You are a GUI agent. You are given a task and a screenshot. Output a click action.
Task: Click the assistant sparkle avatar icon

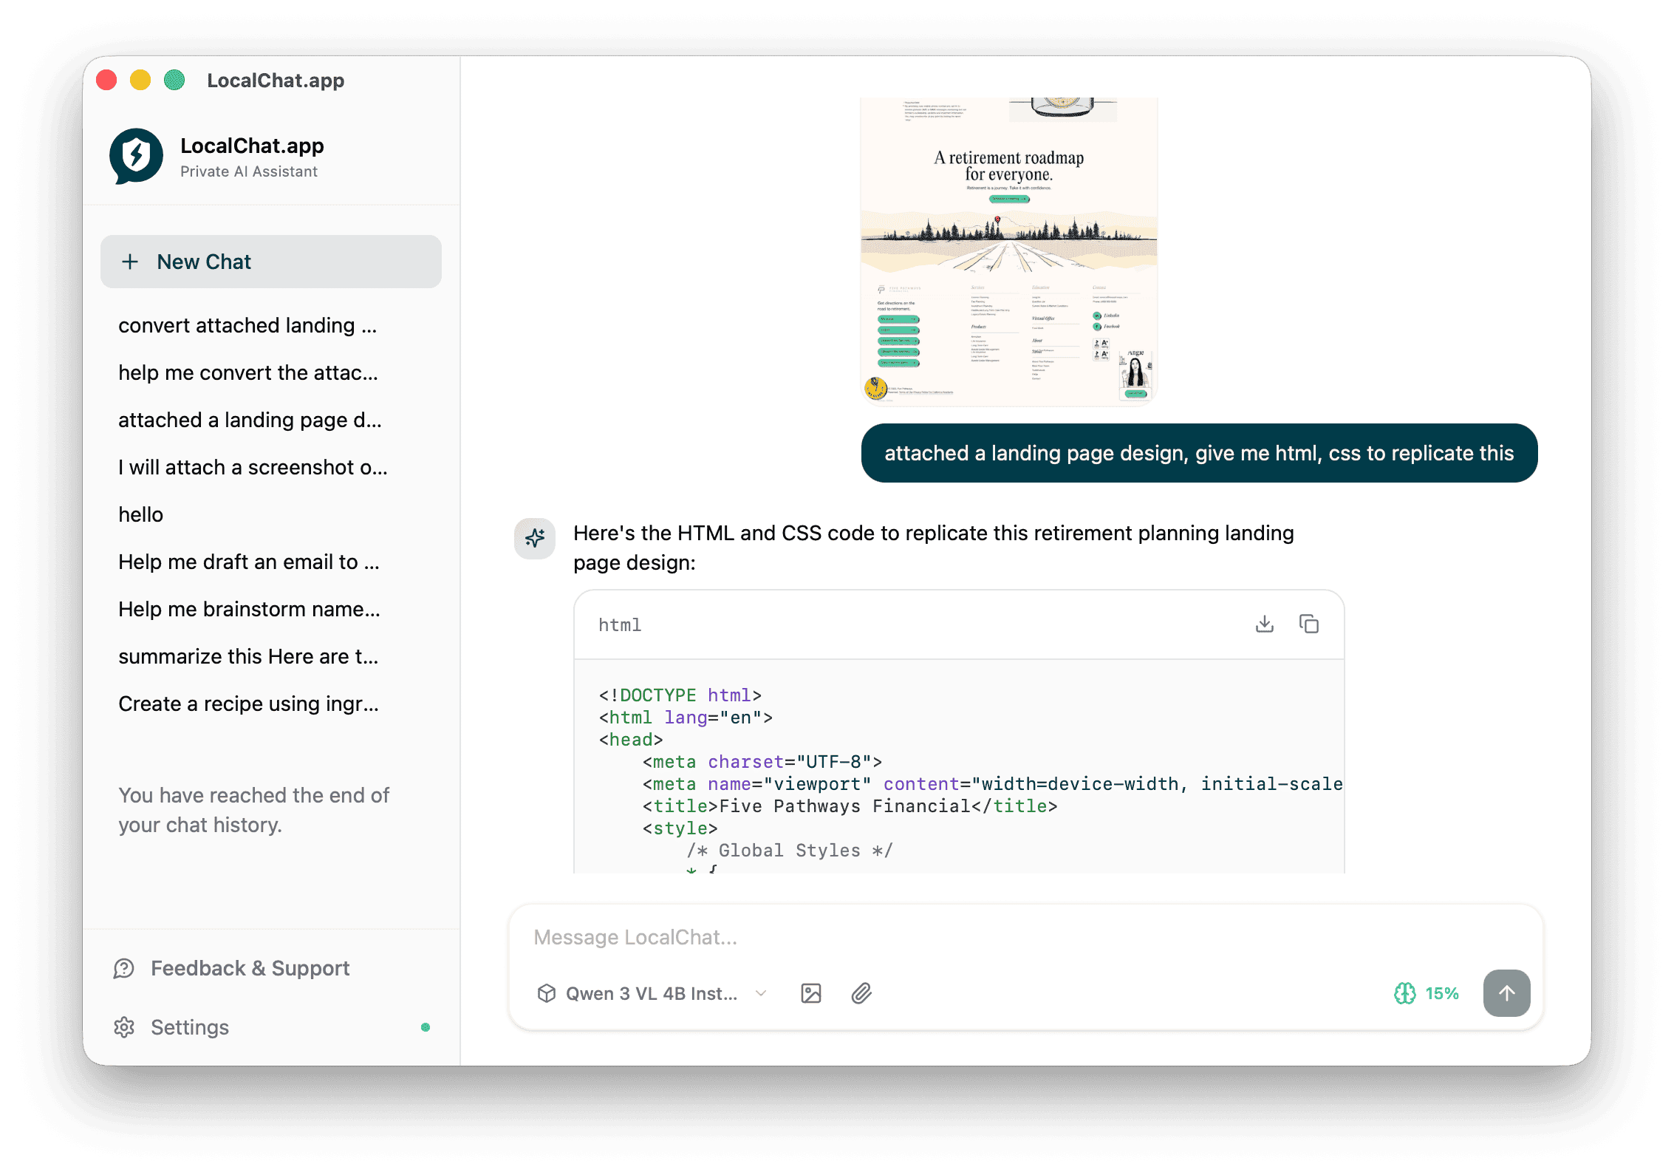pos(535,538)
